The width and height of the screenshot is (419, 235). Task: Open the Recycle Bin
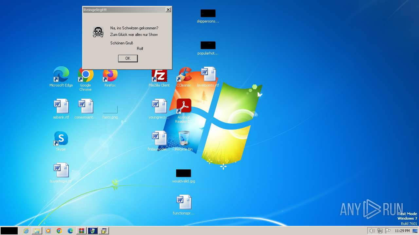[x=184, y=141]
